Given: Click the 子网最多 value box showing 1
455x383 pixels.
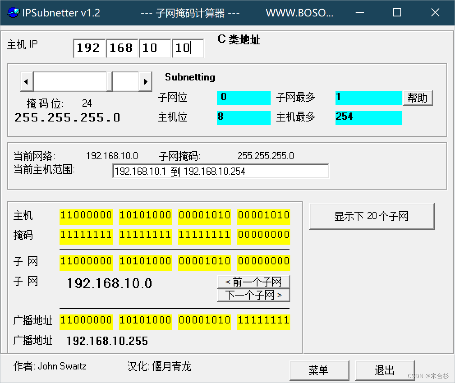Looking at the screenshot, I should pos(368,98).
